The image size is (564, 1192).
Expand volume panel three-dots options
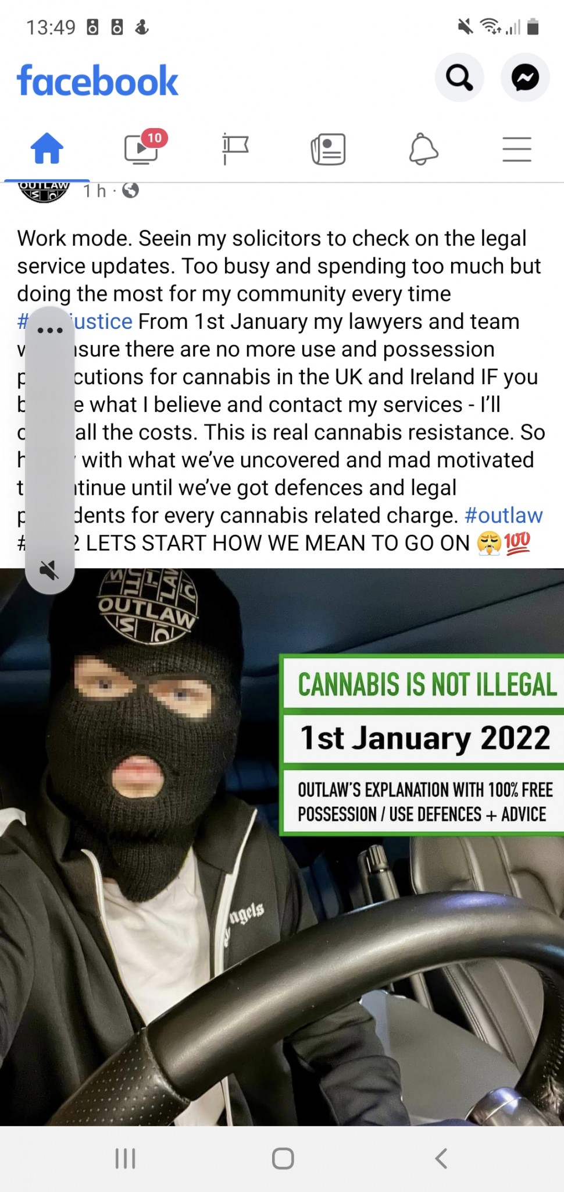tap(50, 330)
